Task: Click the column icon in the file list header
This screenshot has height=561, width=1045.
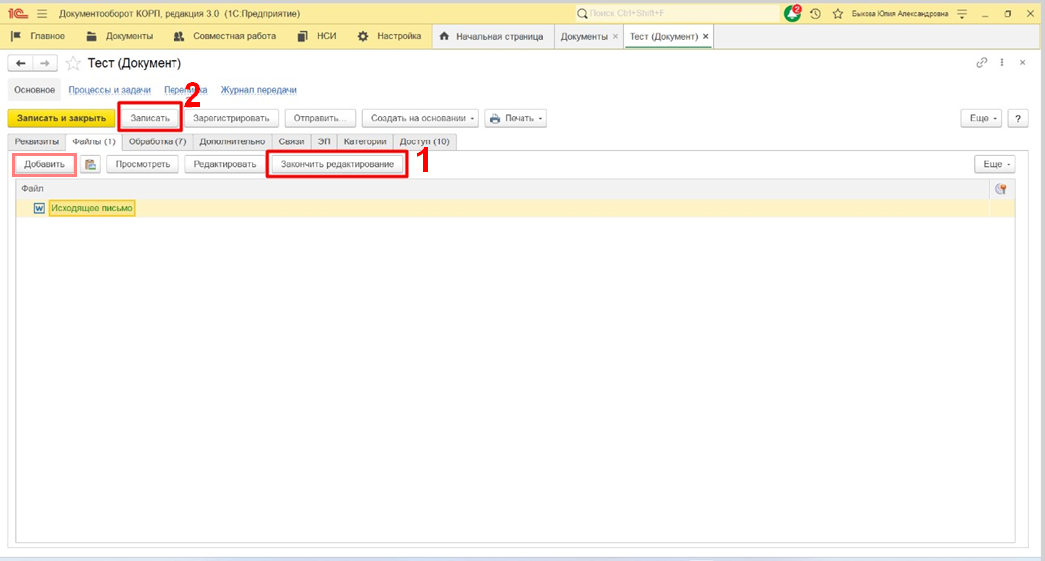Action: point(1000,189)
